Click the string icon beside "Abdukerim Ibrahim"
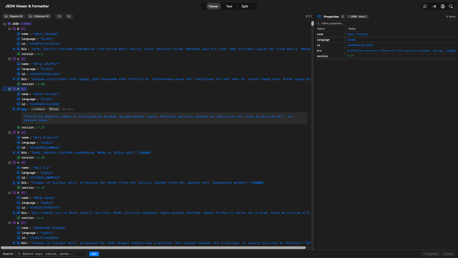Image resolution: width=458 pixels, height=258 pixels. point(18,228)
